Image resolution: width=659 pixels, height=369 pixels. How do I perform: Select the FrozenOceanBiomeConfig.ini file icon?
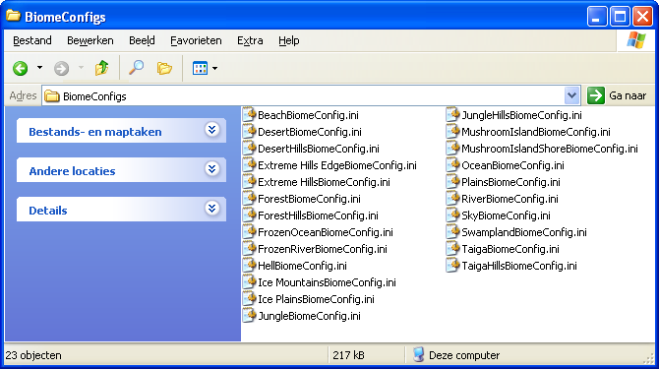[x=249, y=232]
